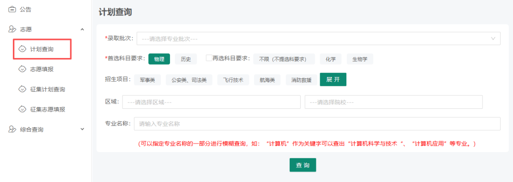Open the 征集计划查询 menu item
Viewport: 513px width, 182px height.
[47, 89]
